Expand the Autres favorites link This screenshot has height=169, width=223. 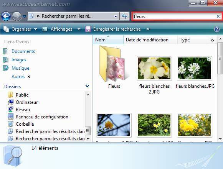21,77
